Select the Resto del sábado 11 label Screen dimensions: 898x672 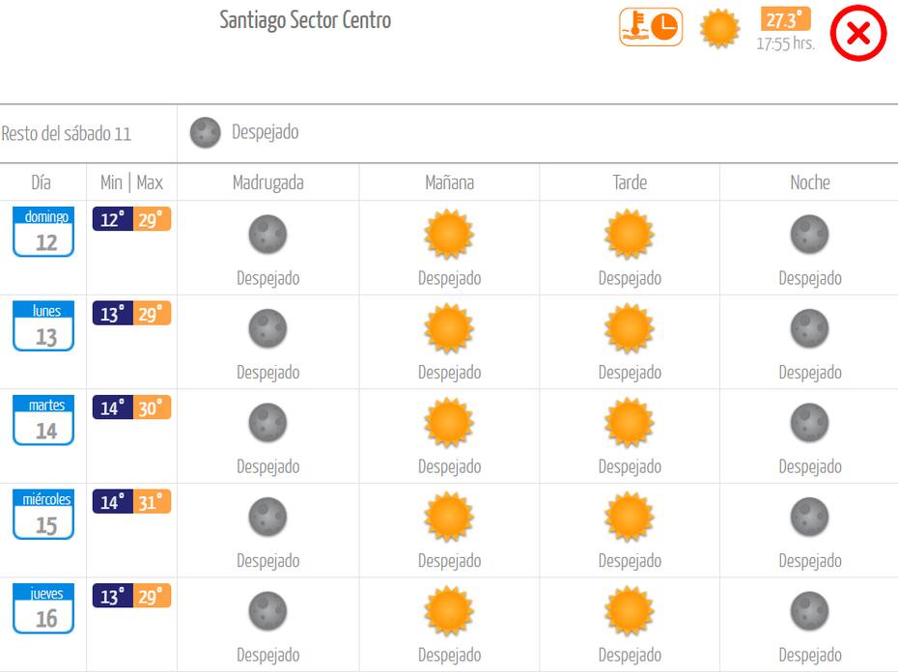(x=66, y=134)
